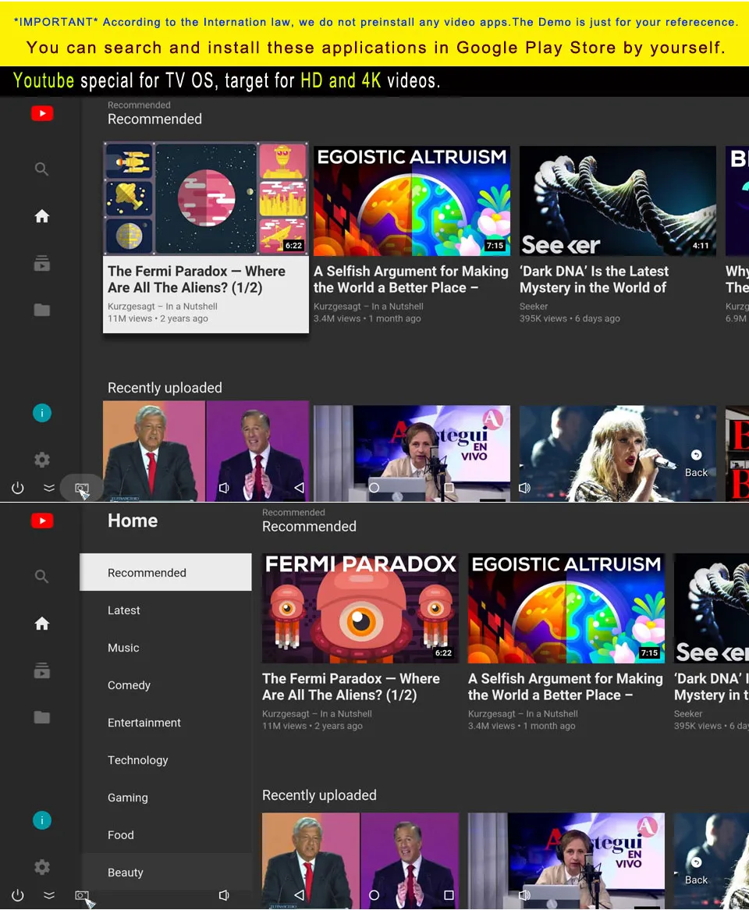
Task: Click 'A Selfish Argument' video title in upper screenshot
Action: [410, 279]
